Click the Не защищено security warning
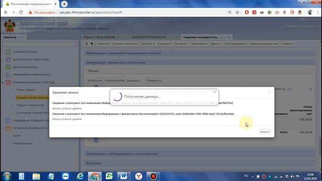Viewport: 322px width, 181px height. click(42, 12)
